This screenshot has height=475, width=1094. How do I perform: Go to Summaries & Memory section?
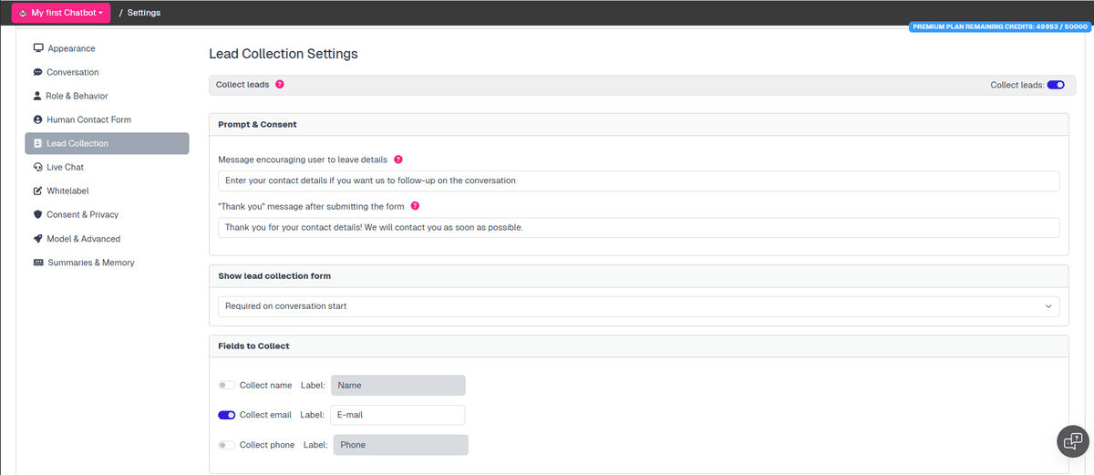tap(90, 263)
